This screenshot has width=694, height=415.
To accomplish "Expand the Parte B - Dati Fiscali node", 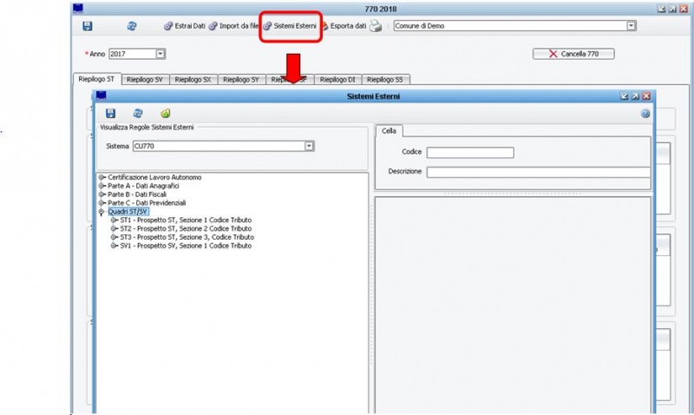I will (x=101, y=194).
